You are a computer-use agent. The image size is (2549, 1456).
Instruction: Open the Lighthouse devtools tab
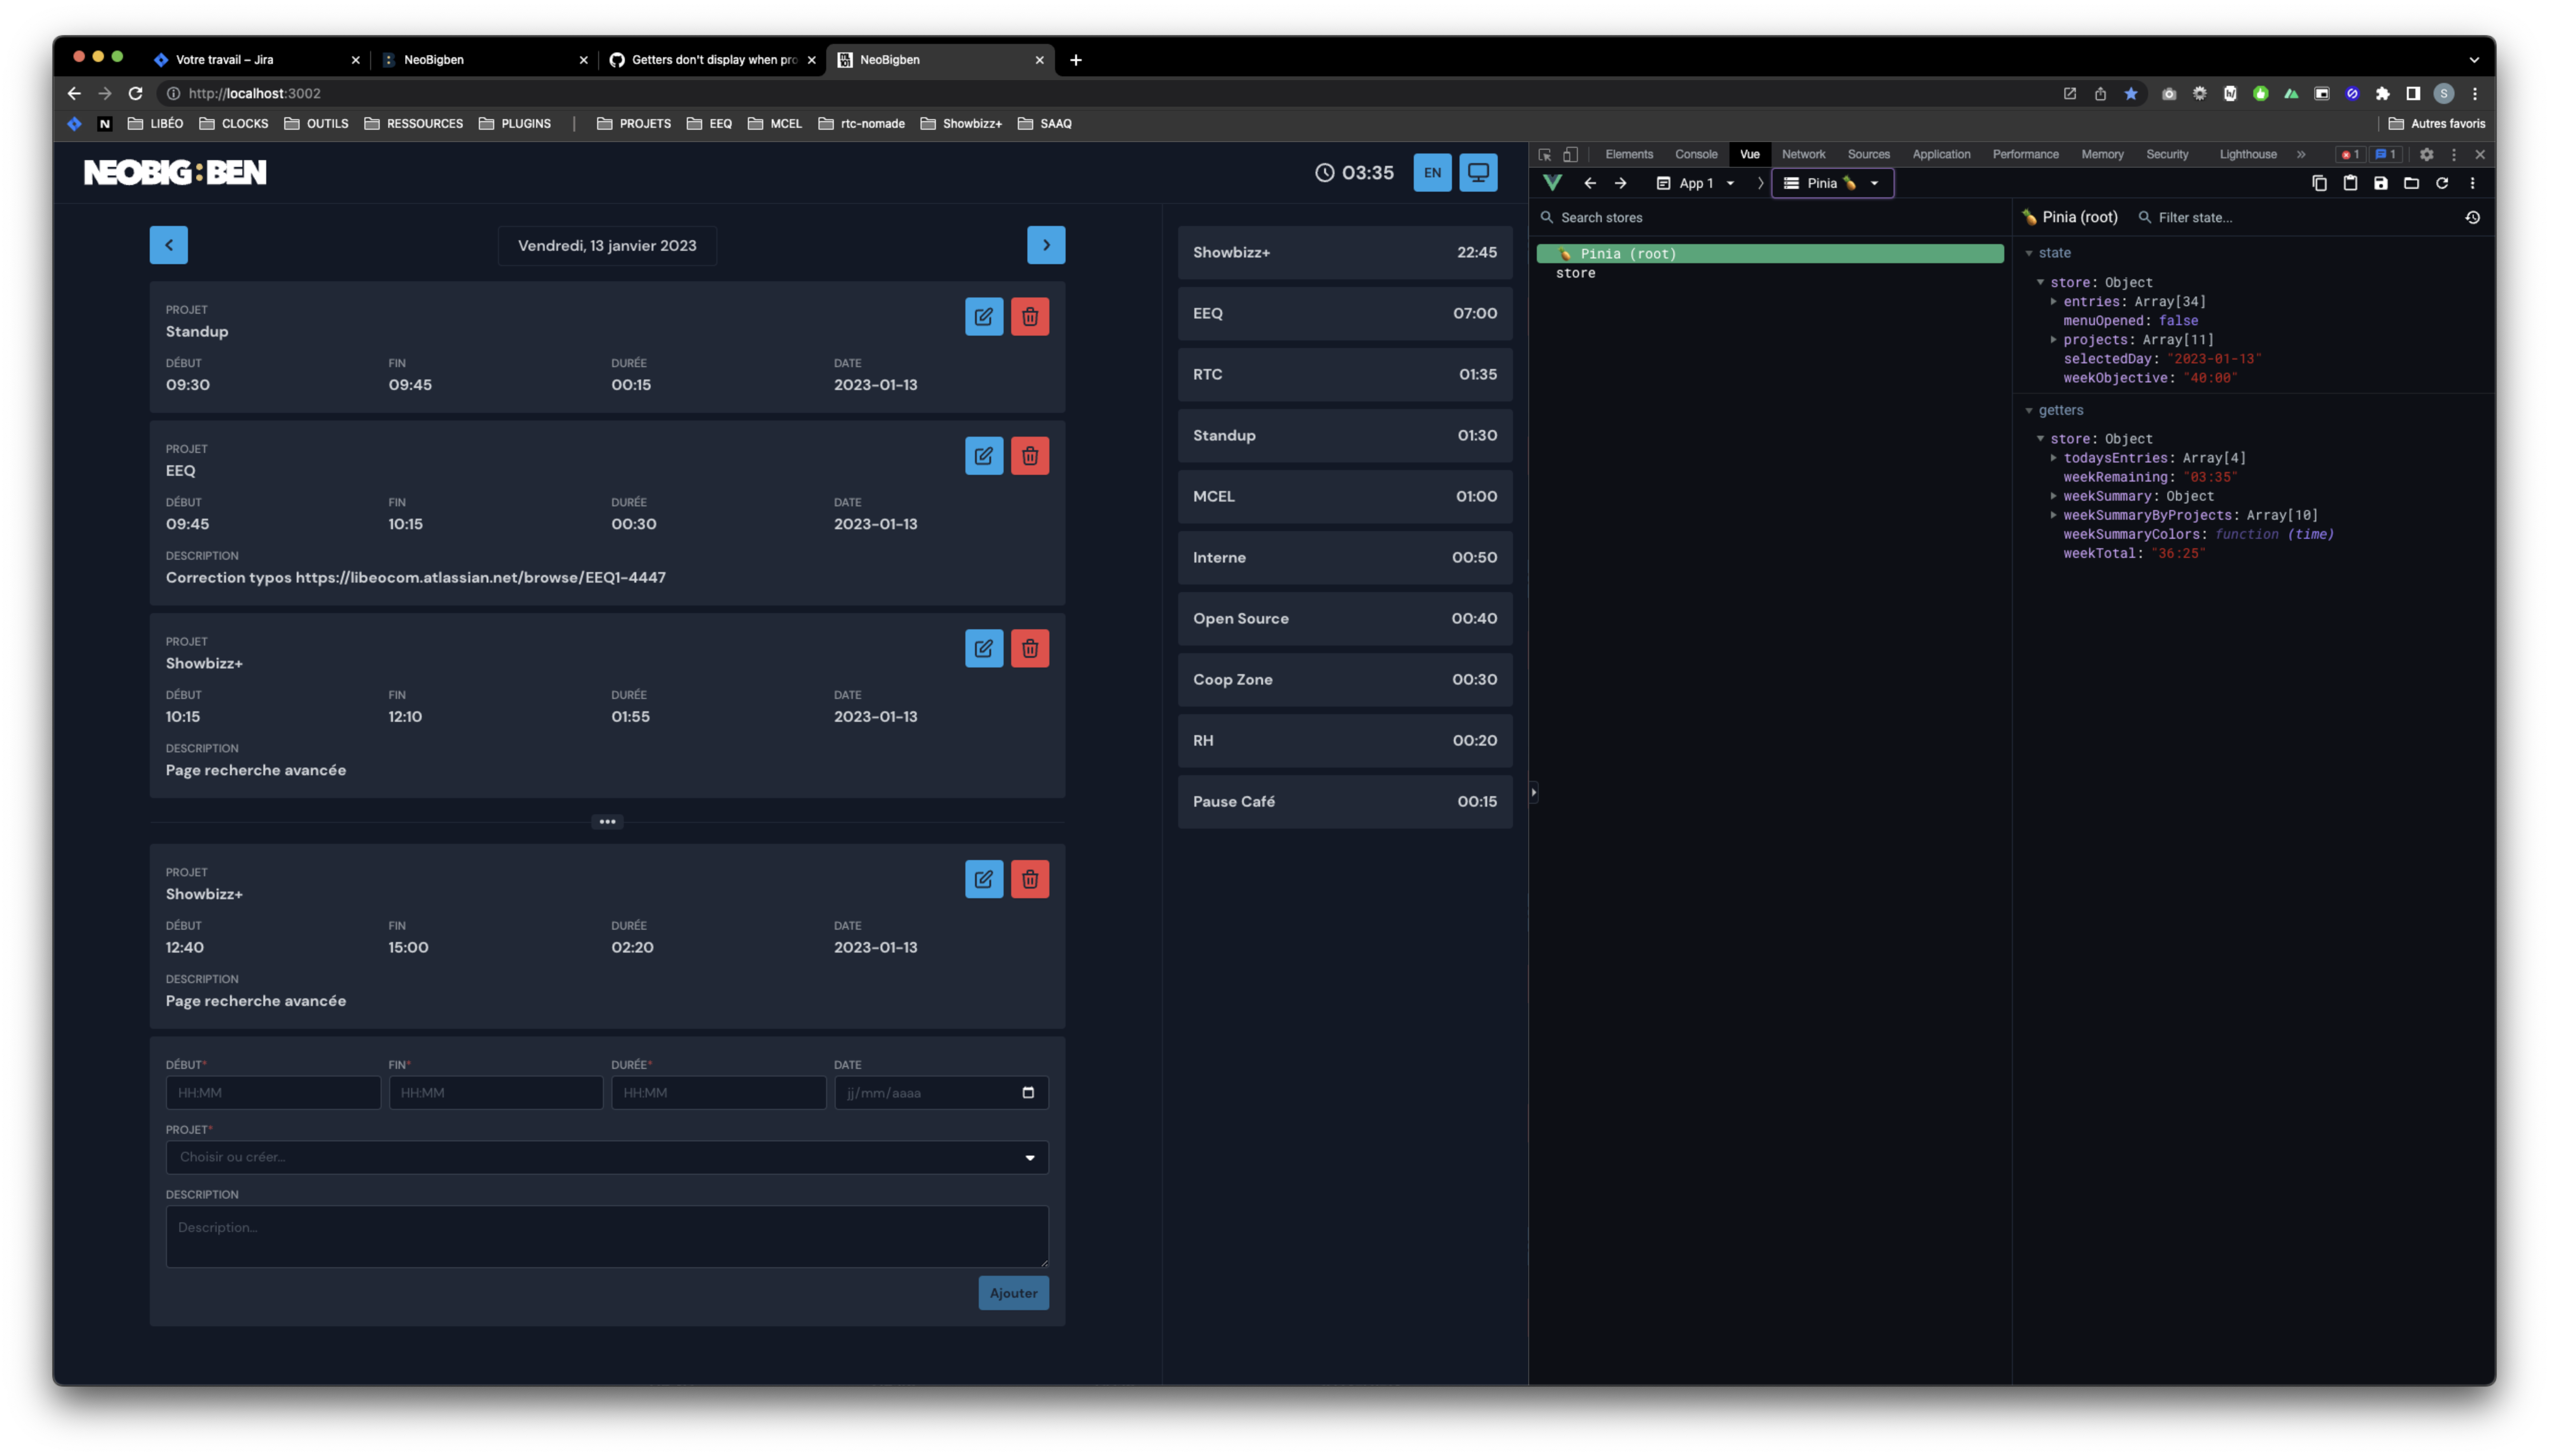(2247, 154)
